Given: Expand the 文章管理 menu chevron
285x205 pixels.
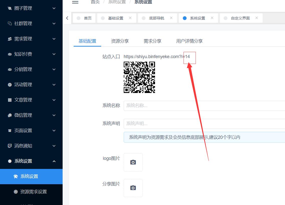Looking at the screenshot, I should [54, 100].
